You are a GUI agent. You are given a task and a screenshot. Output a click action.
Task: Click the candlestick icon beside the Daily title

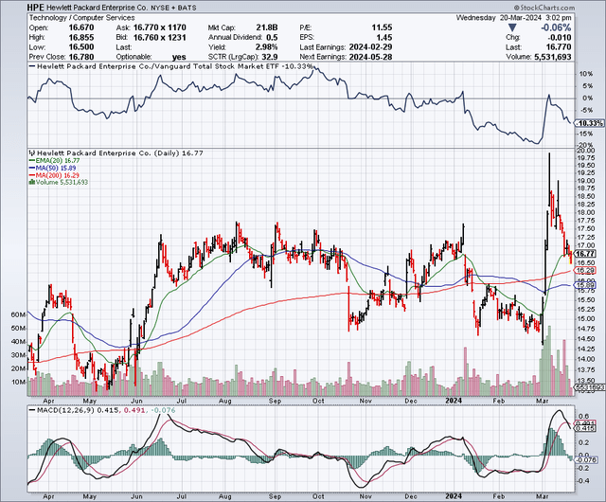click(32, 153)
